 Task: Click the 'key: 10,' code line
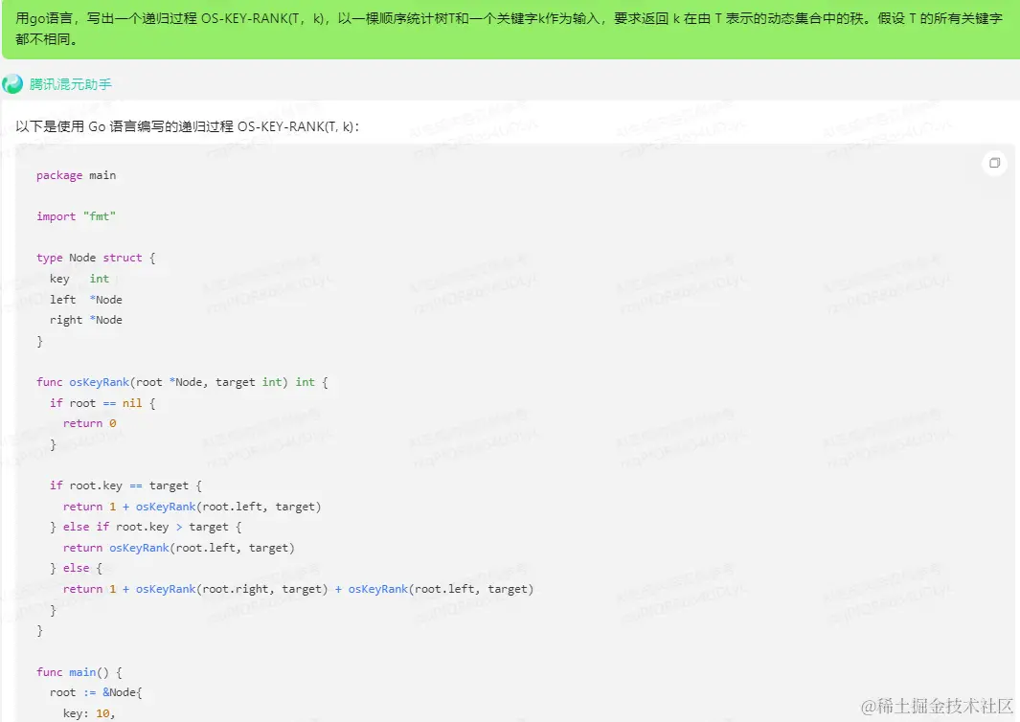pyautogui.click(x=89, y=713)
